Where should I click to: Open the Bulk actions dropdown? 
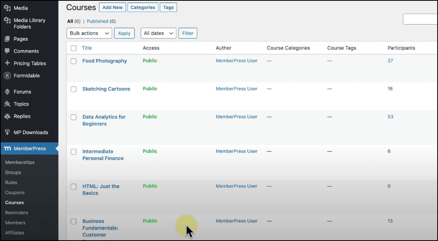point(89,33)
